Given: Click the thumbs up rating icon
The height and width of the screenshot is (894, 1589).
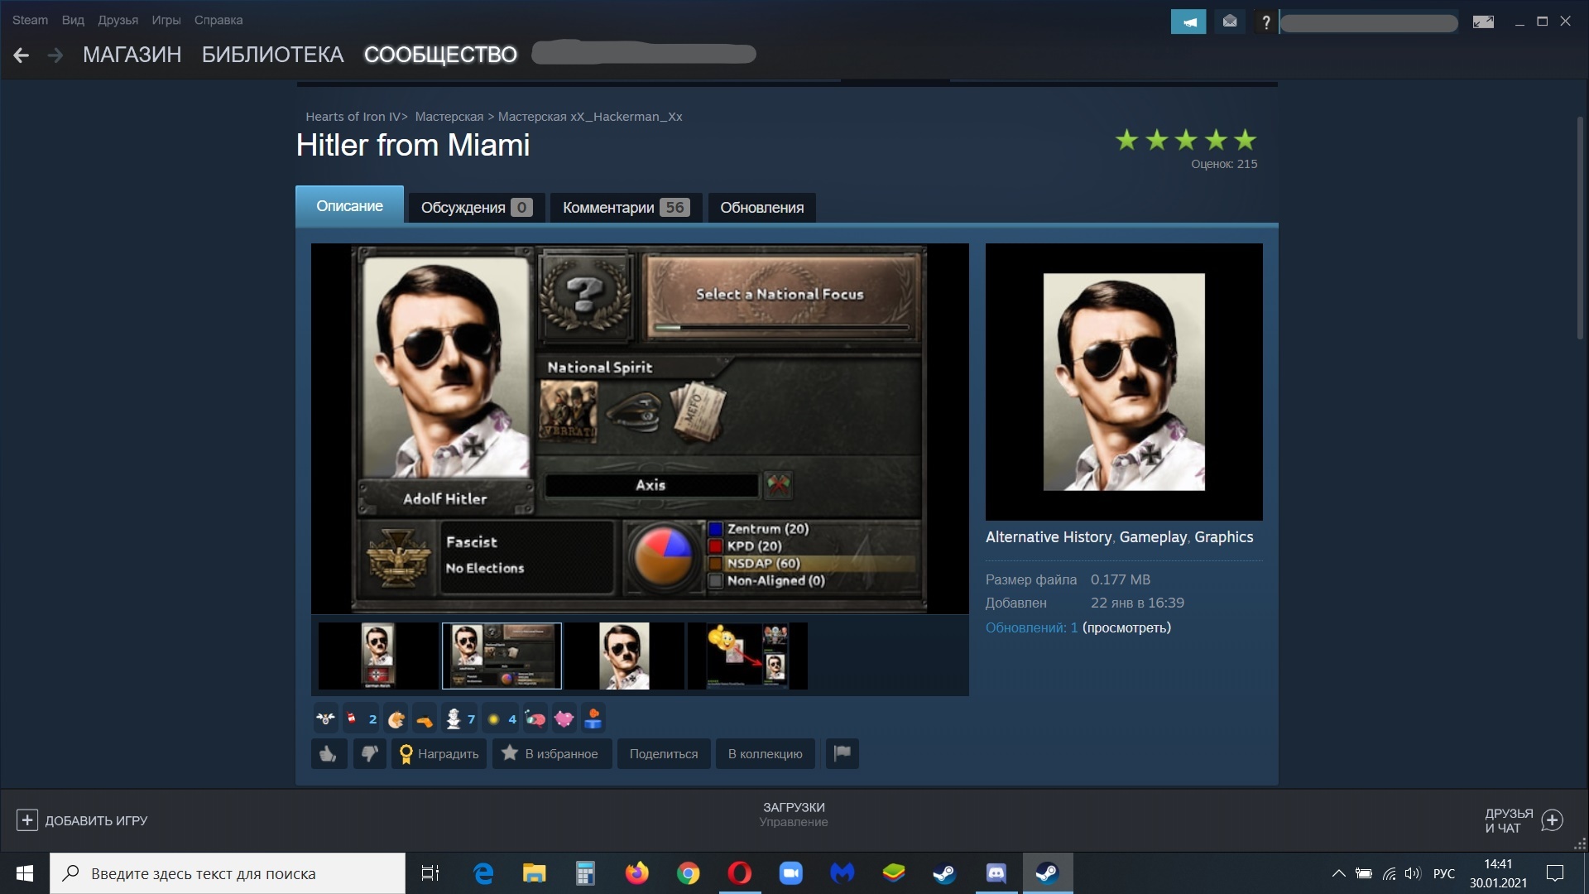Looking at the screenshot, I should (329, 753).
